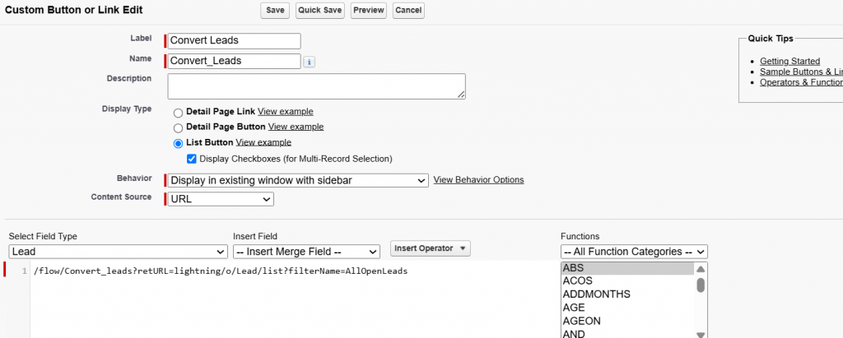Open the Behavior dropdown
This screenshot has height=338, width=843.
click(x=297, y=180)
